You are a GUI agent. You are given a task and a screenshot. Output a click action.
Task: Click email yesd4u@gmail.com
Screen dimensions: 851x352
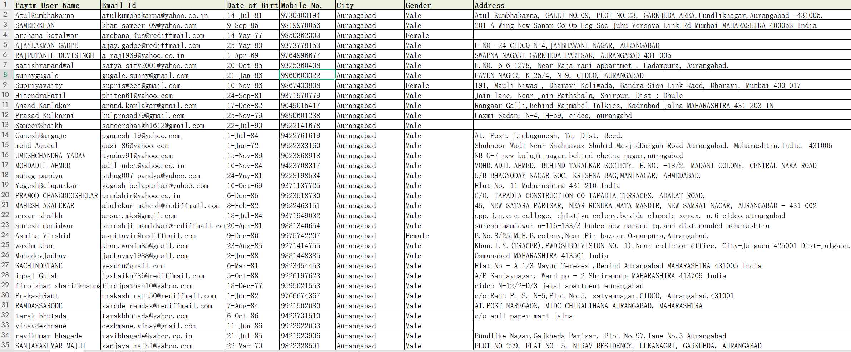pyautogui.click(x=163, y=265)
